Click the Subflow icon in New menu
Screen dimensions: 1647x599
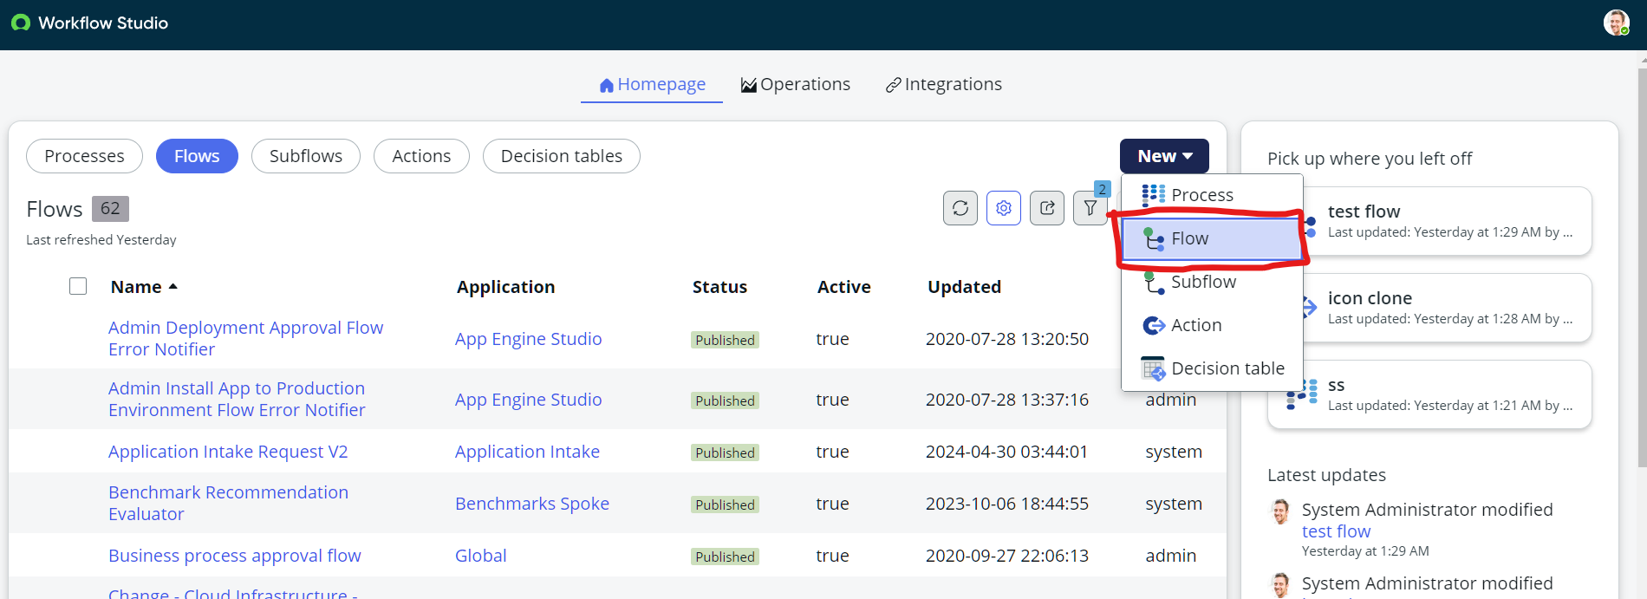click(x=1154, y=282)
